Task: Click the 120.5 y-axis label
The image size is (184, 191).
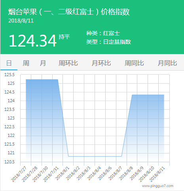Action: 9,162
